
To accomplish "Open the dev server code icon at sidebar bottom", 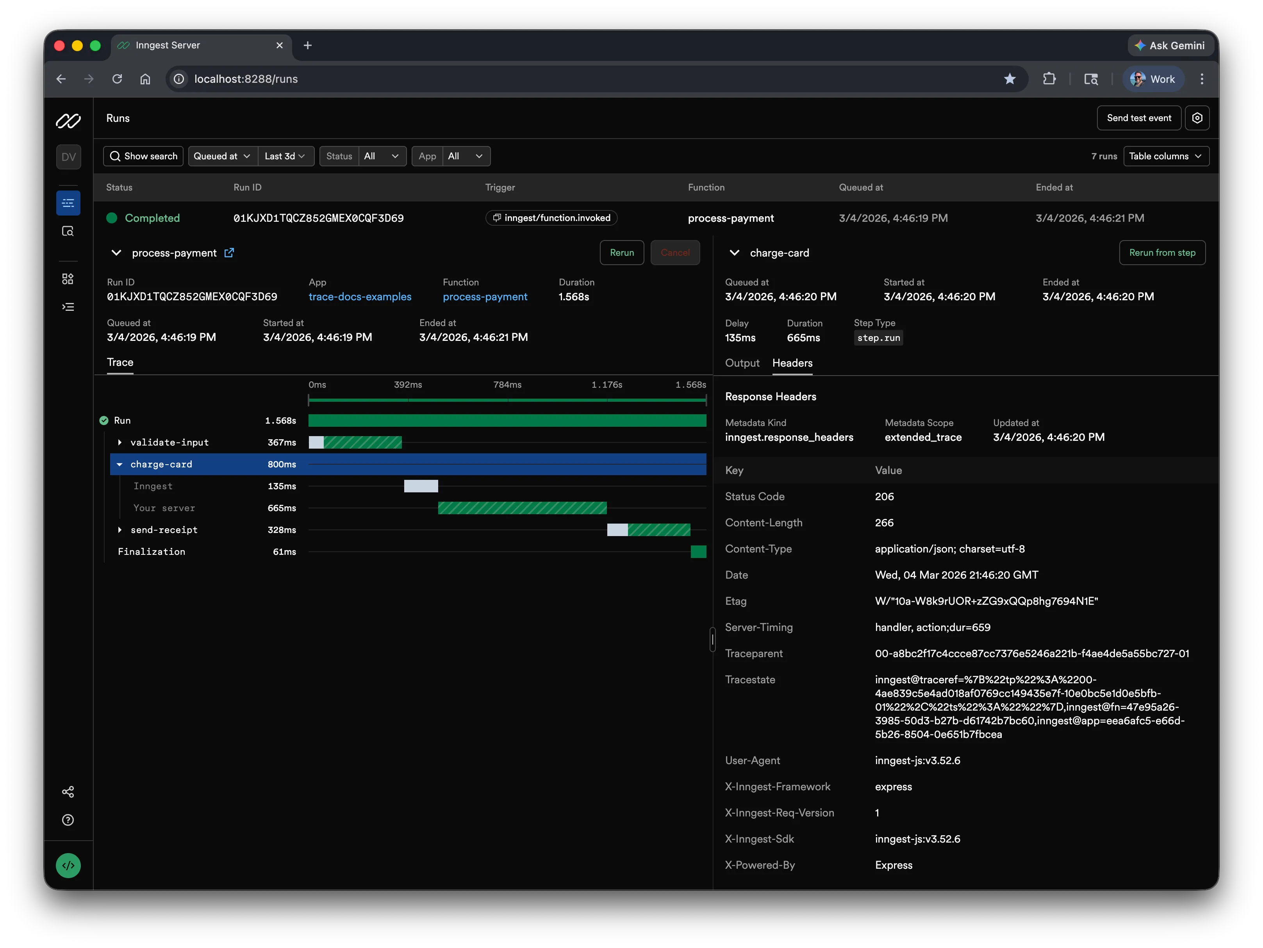I will point(68,865).
